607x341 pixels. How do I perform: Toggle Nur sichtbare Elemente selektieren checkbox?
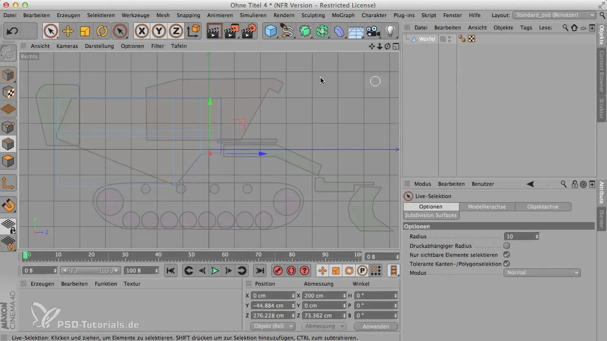click(x=506, y=255)
